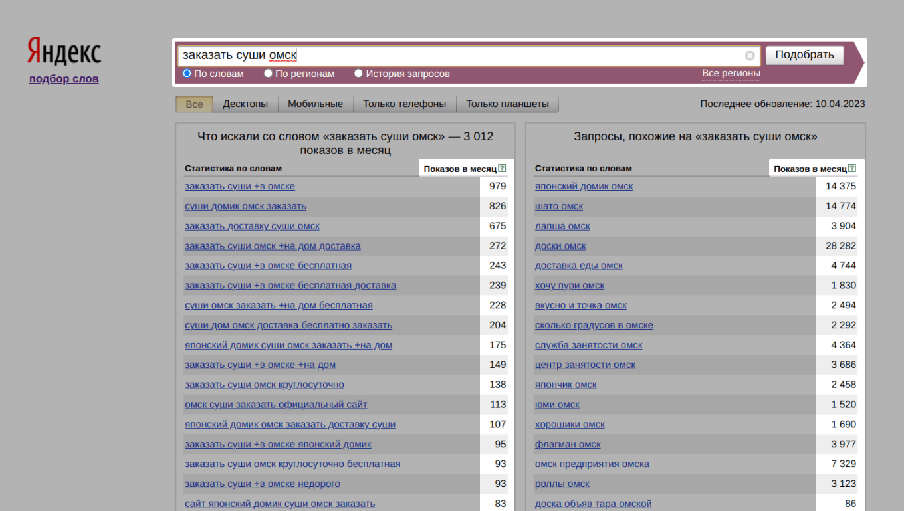
Task: Switch to the "Все" devices tab
Action: click(194, 104)
